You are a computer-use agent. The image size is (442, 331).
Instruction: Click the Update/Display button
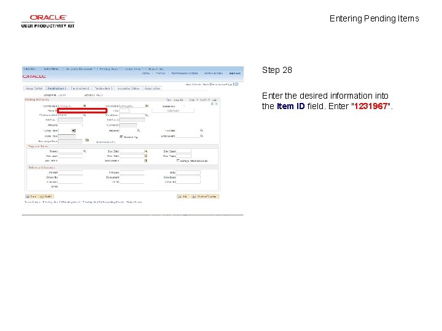click(205, 197)
